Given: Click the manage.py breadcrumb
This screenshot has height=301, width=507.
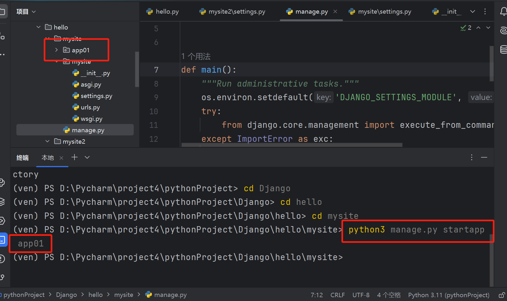Looking at the screenshot, I should 166,295.
